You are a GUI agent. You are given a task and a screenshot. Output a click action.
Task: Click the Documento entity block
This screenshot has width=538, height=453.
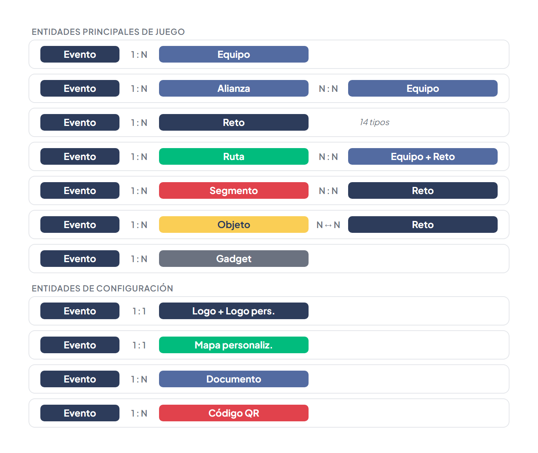pyautogui.click(x=233, y=379)
